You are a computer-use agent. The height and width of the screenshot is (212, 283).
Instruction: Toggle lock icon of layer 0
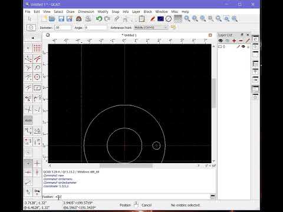point(248,47)
